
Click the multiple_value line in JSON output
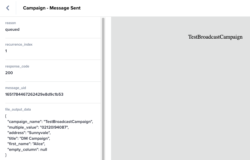point(38,127)
